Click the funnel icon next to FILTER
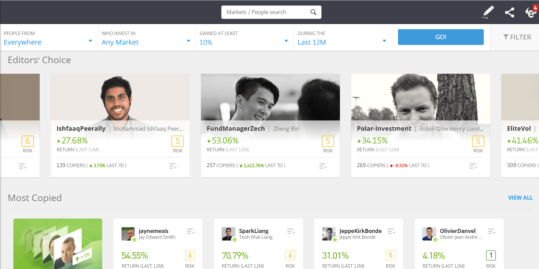The image size is (539, 269). [x=506, y=37]
